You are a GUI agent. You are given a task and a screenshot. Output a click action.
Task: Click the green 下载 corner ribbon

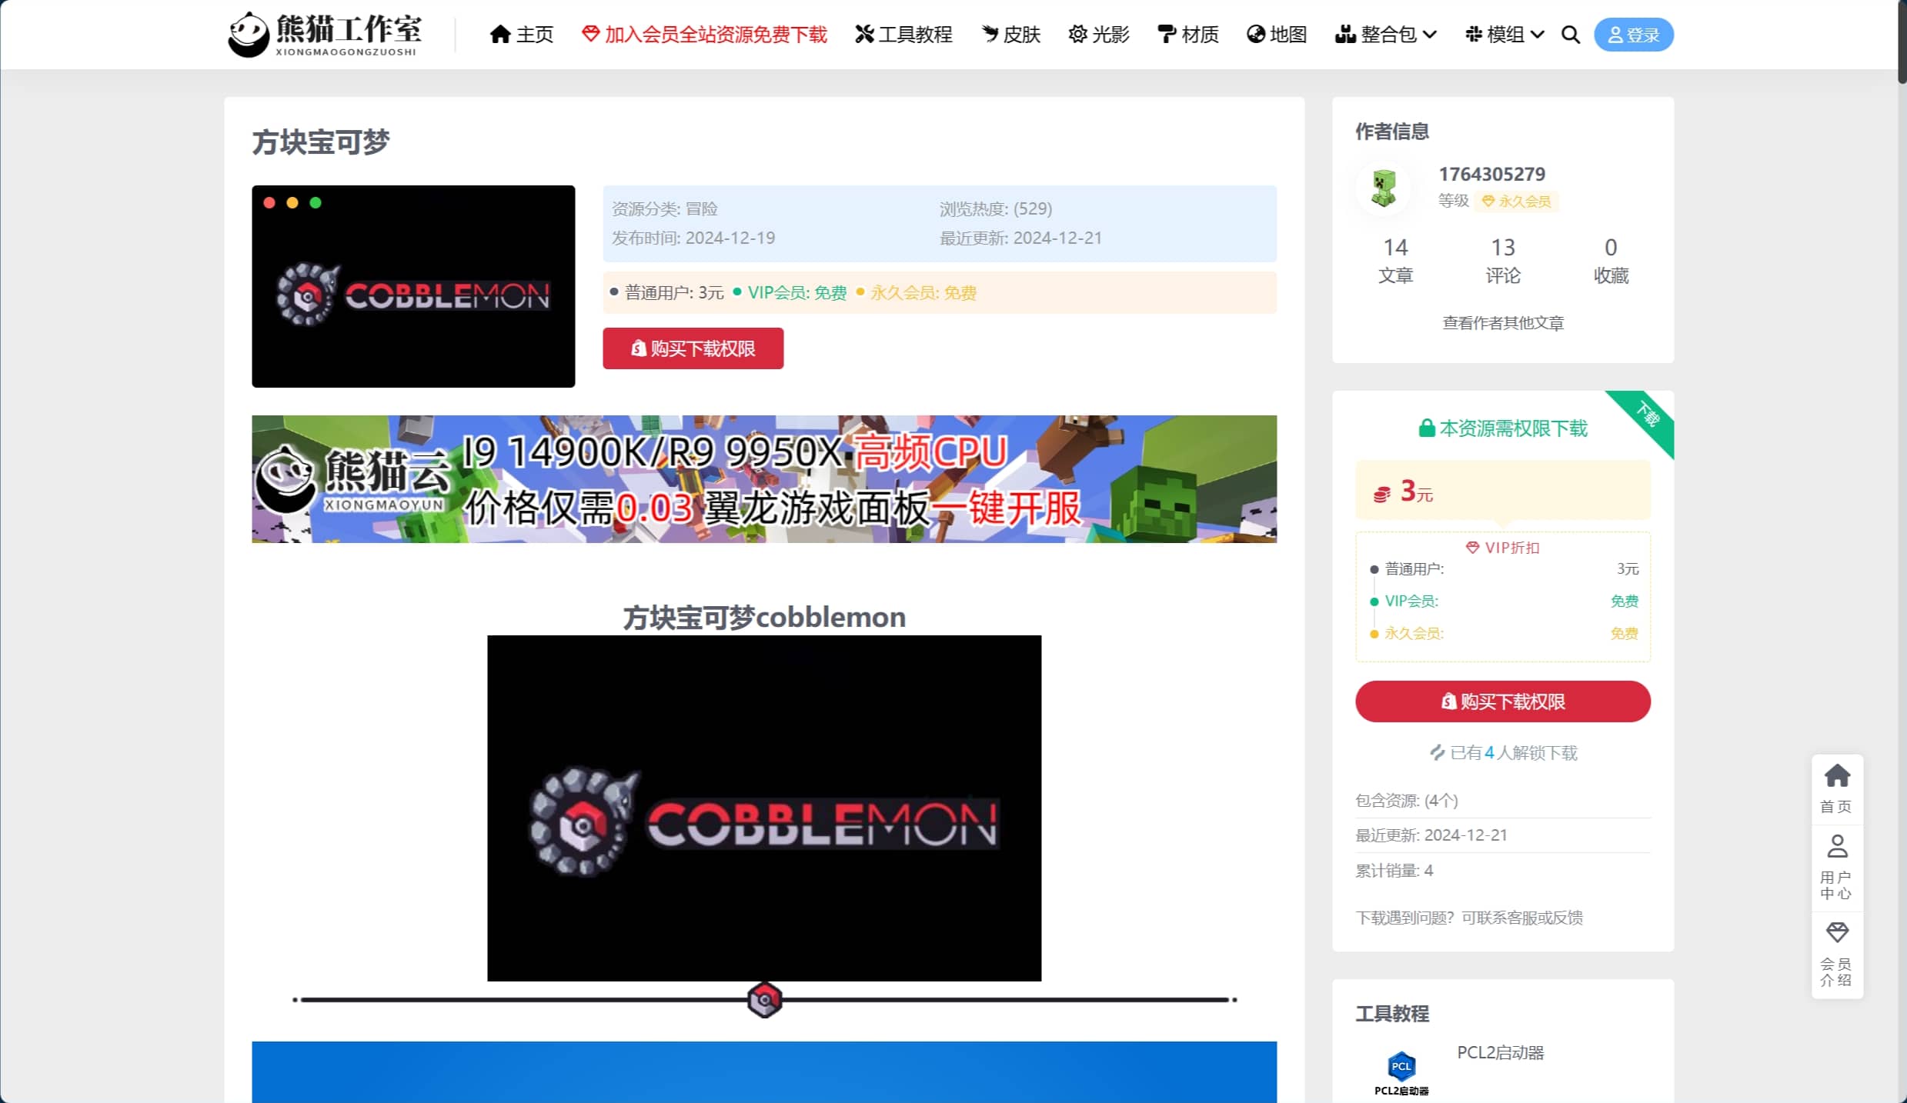click(x=1647, y=415)
